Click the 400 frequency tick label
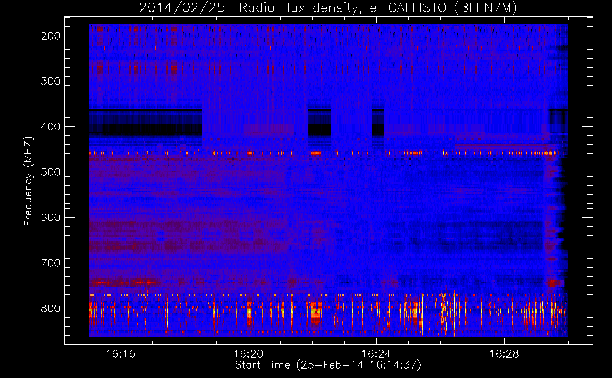 [51, 127]
